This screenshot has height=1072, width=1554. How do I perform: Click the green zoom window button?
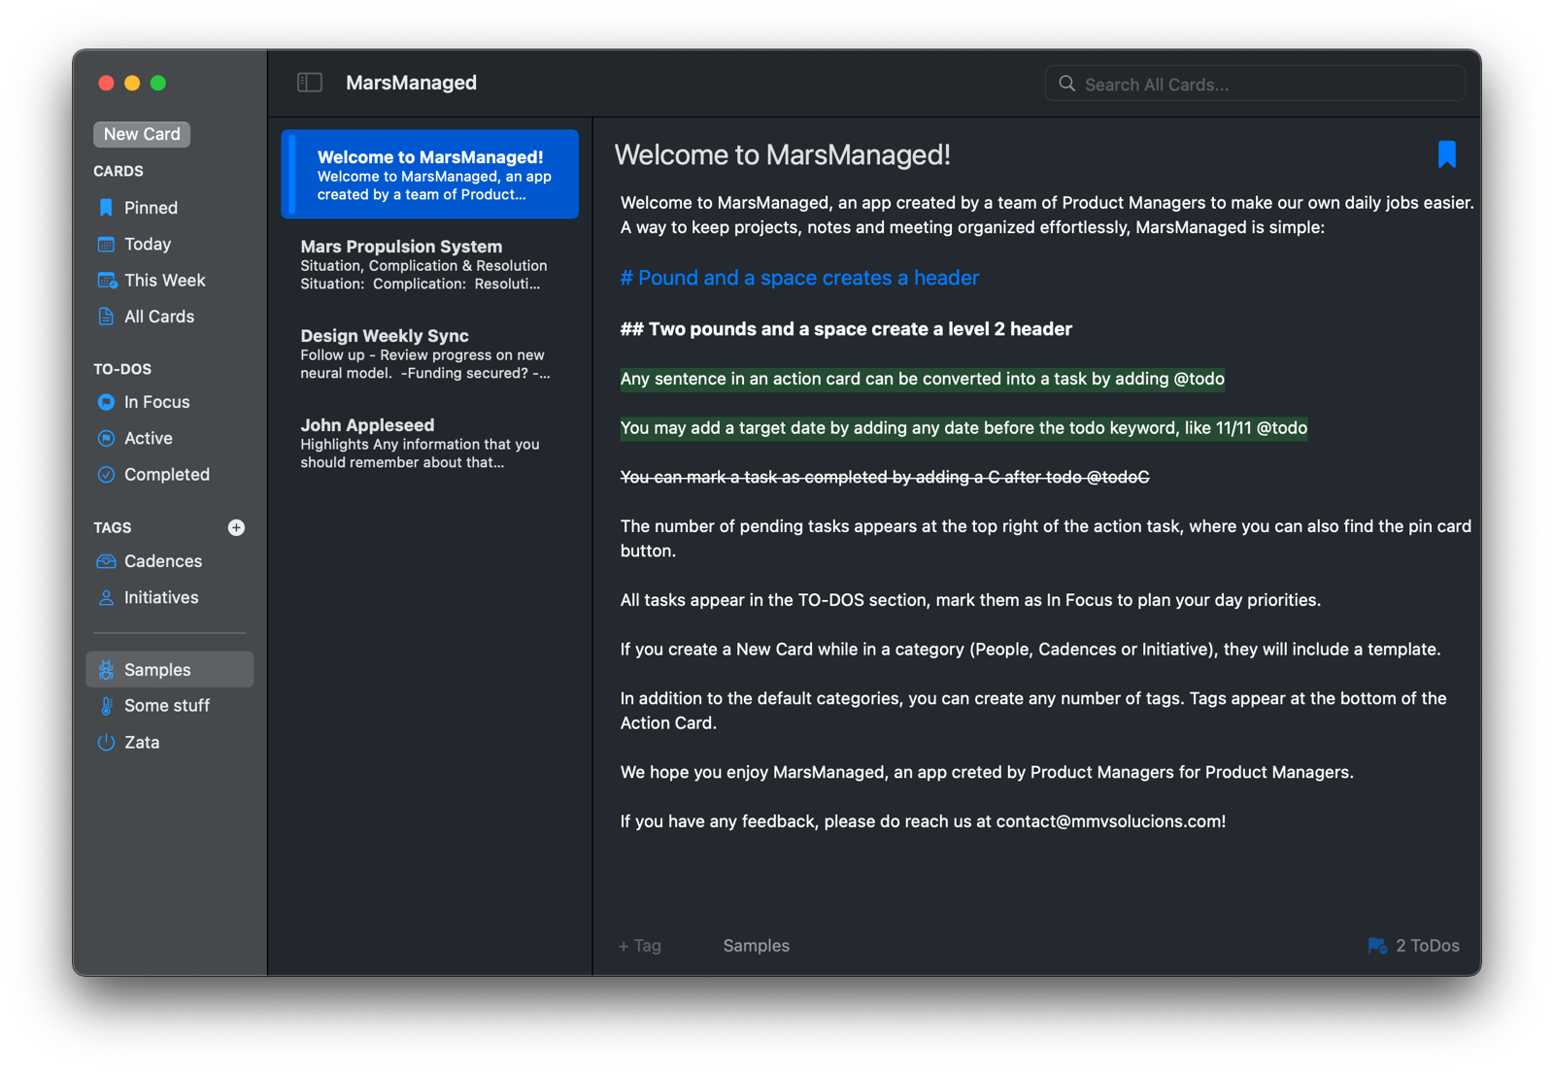158,84
